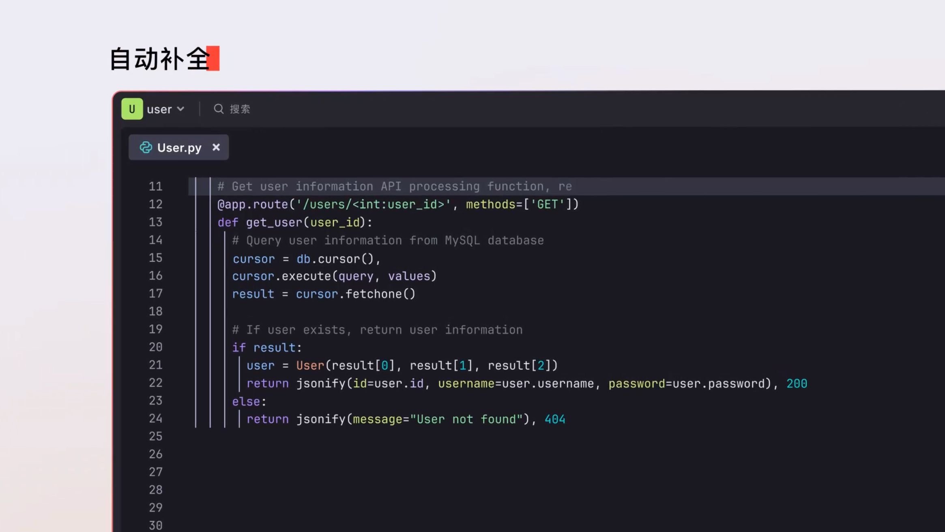Click line number 20 in the gutter
The image size is (945, 532).
(155, 347)
